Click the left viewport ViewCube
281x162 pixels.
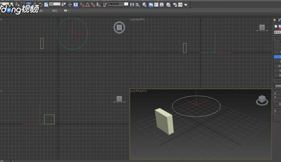(119, 99)
